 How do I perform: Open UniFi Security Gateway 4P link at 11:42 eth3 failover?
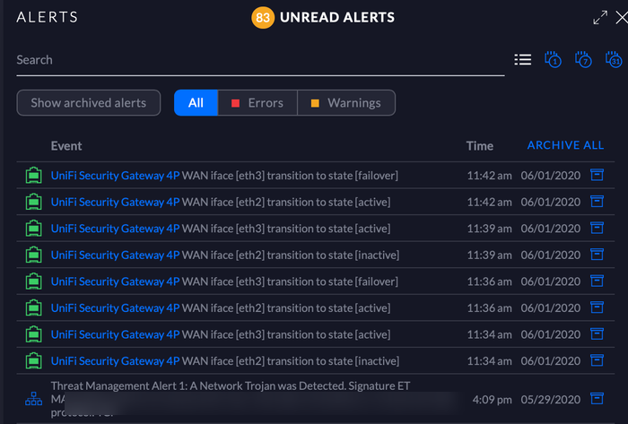pos(116,176)
